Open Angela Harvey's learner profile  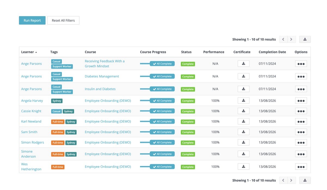32,101
